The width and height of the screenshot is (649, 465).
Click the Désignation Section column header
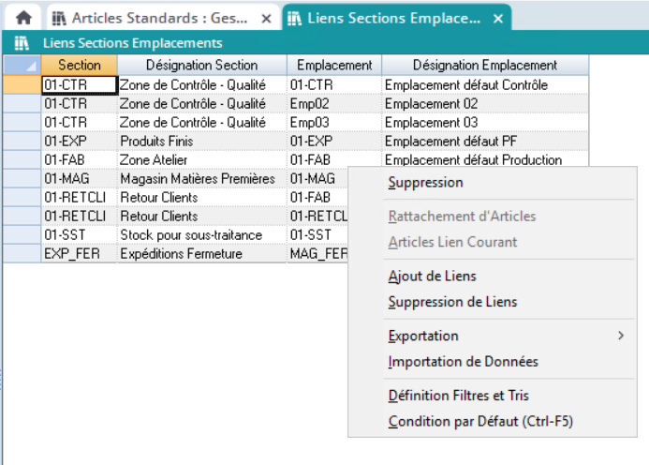point(201,65)
